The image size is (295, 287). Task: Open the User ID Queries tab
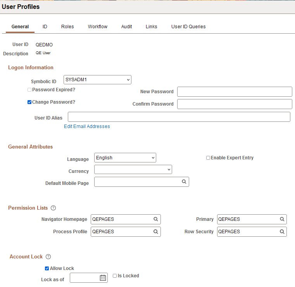pyautogui.click(x=188, y=27)
